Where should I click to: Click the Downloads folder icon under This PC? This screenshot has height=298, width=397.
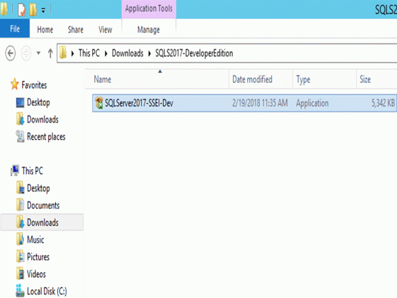pyautogui.click(x=20, y=222)
